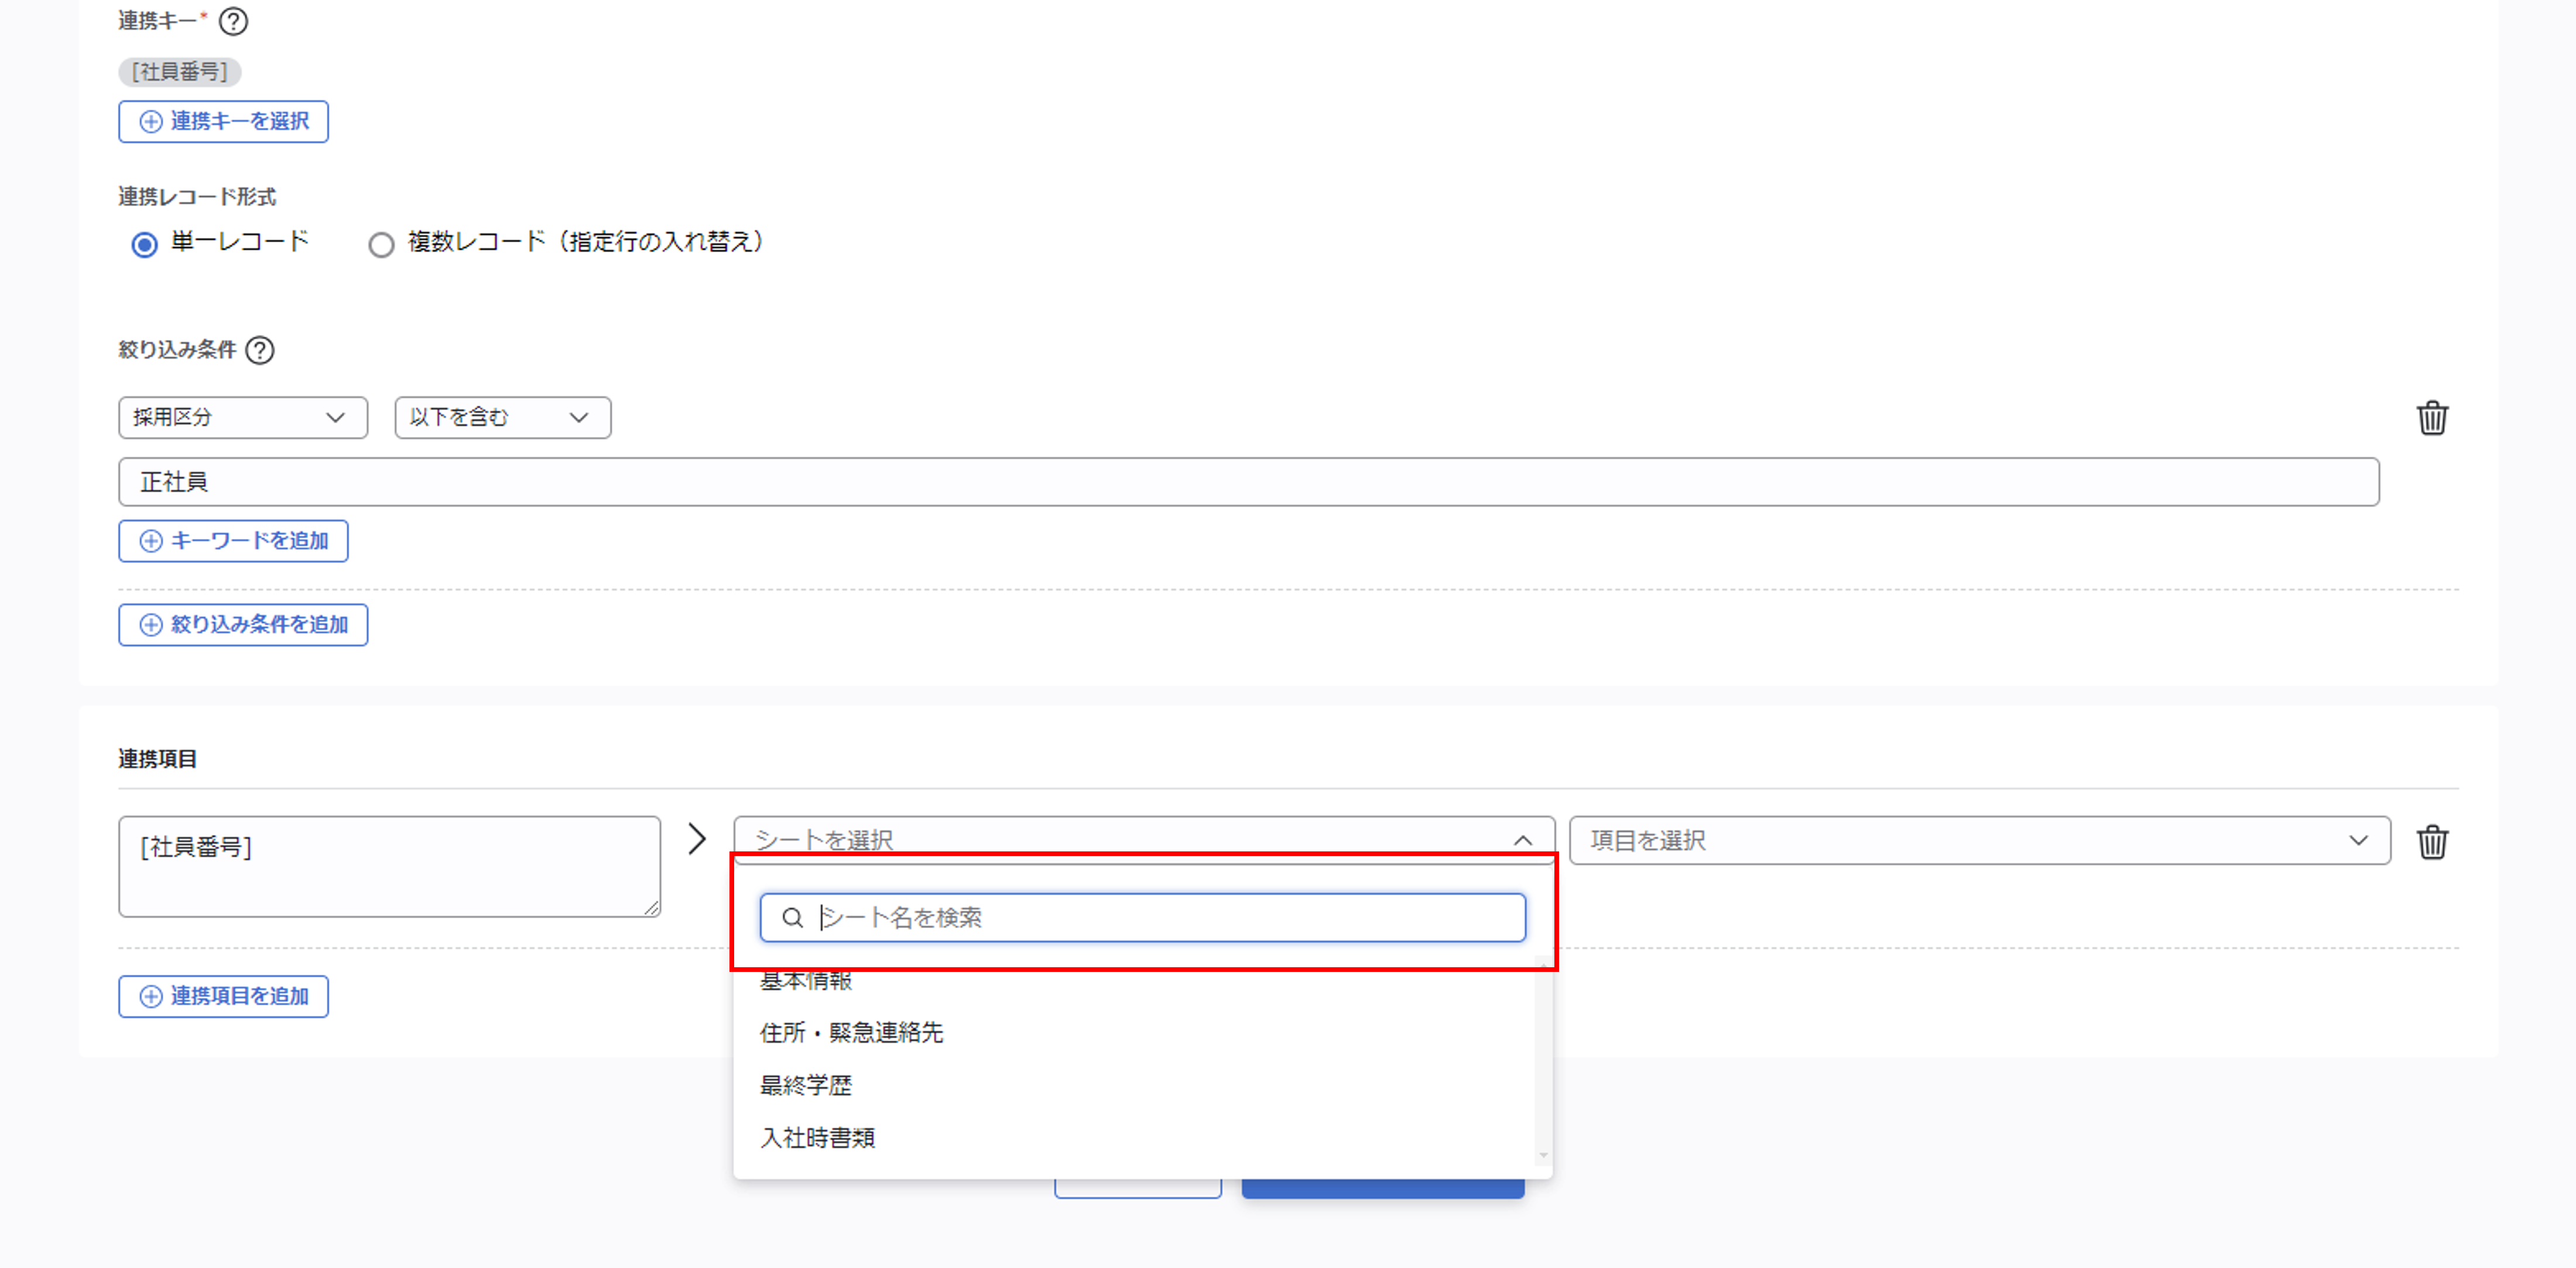
Task: Expand the 項目を選択 dropdown
Action: (1979, 840)
